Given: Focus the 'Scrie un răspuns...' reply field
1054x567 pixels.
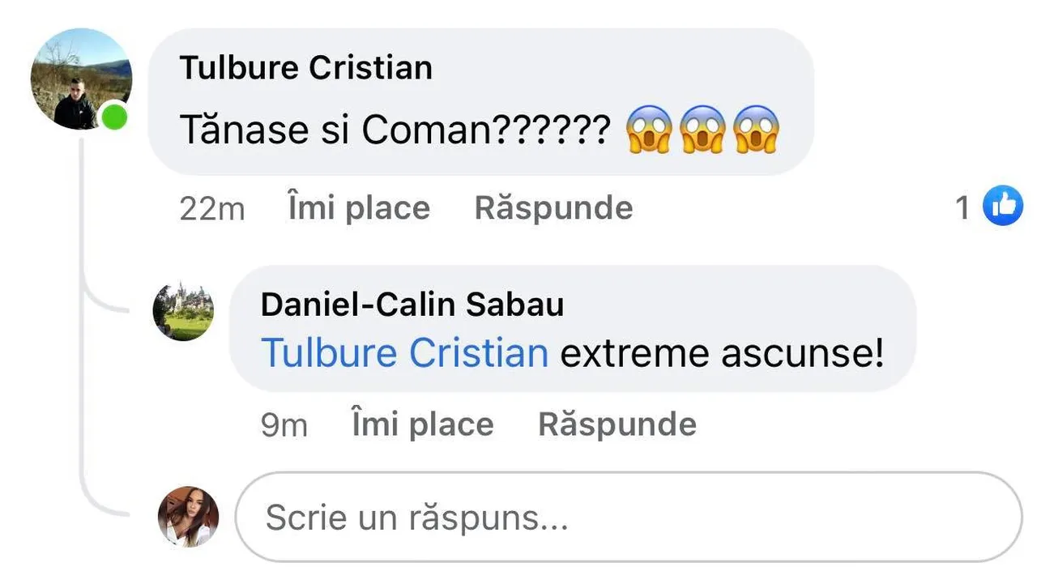Looking at the screenshot, I should [x=628, y=517].
